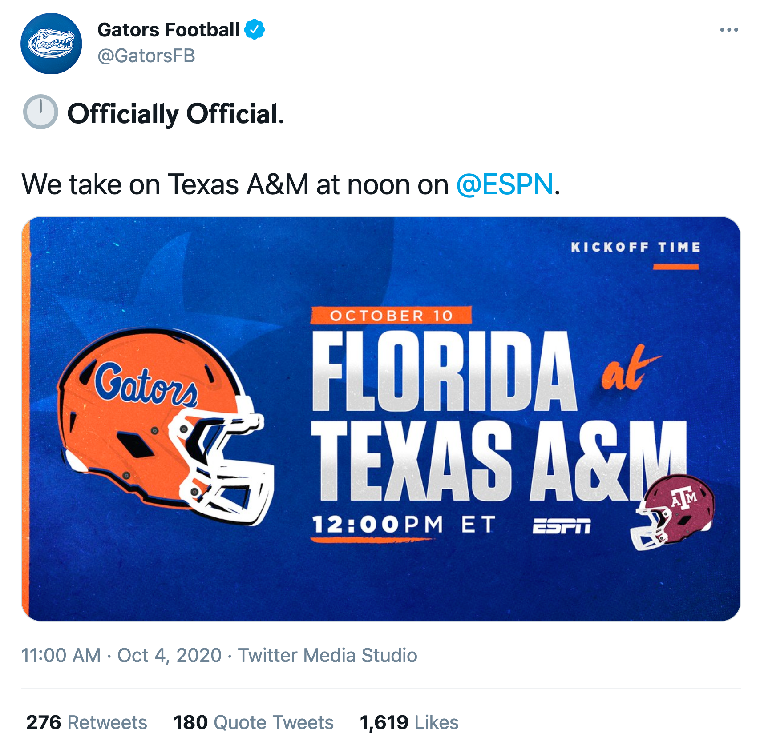Image resolution: width=760 pixels, height=753 pixels.
Task: Click the Officially Official bold text
Action: (175, 114)
